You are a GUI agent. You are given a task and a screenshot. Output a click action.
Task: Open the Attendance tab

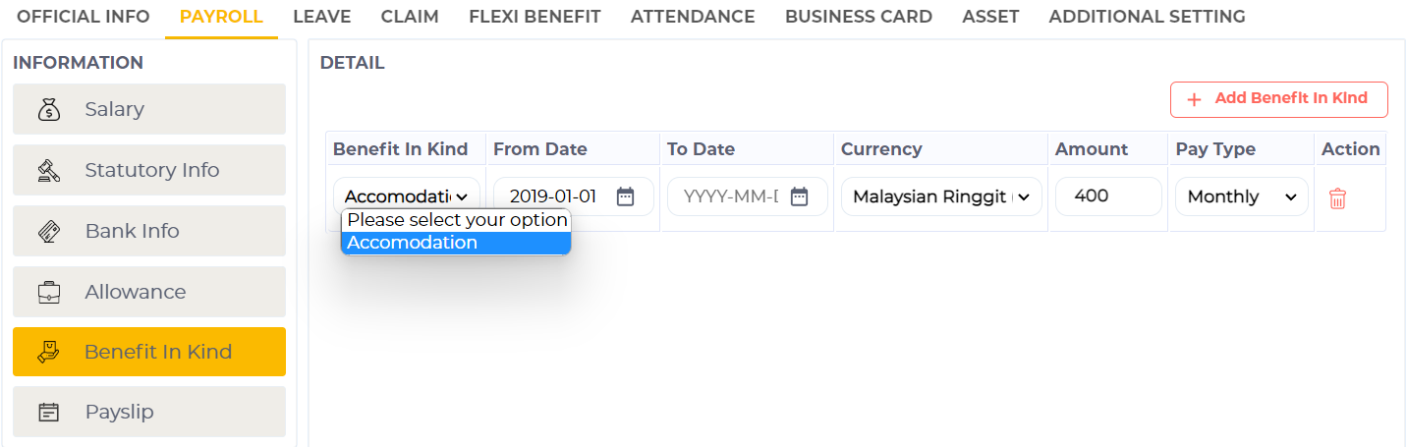click(x=693, y=17)
